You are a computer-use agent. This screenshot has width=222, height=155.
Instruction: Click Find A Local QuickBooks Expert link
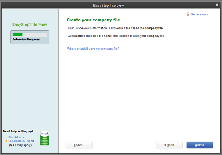pyautogui.click(x=21, y=139)
